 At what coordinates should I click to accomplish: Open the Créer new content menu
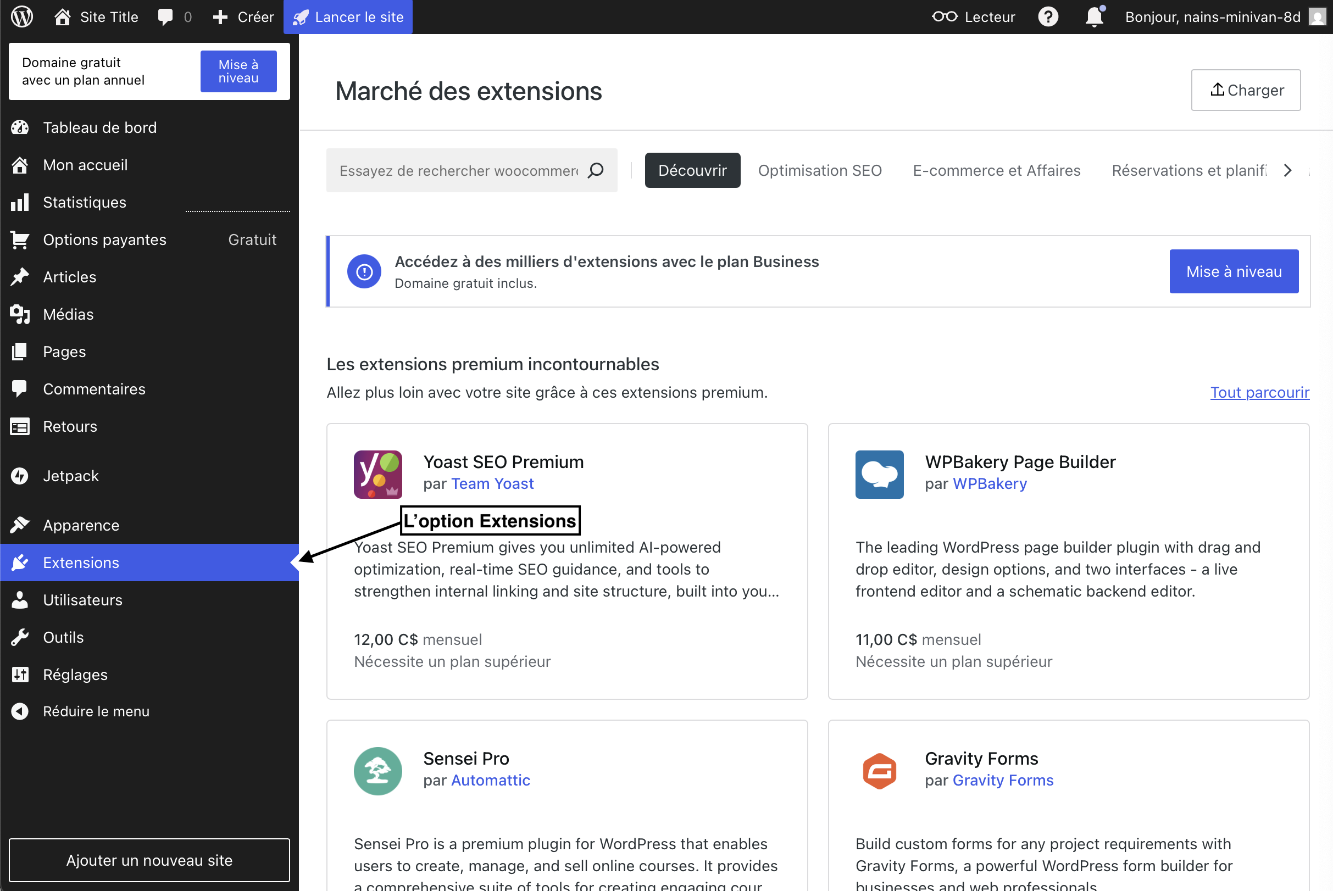coord(243,17)
